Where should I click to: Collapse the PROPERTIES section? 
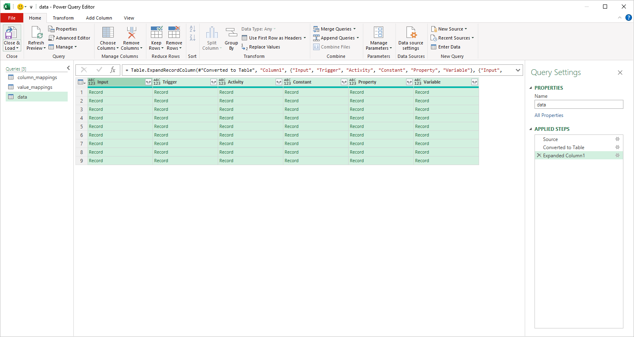coord(531,88)
